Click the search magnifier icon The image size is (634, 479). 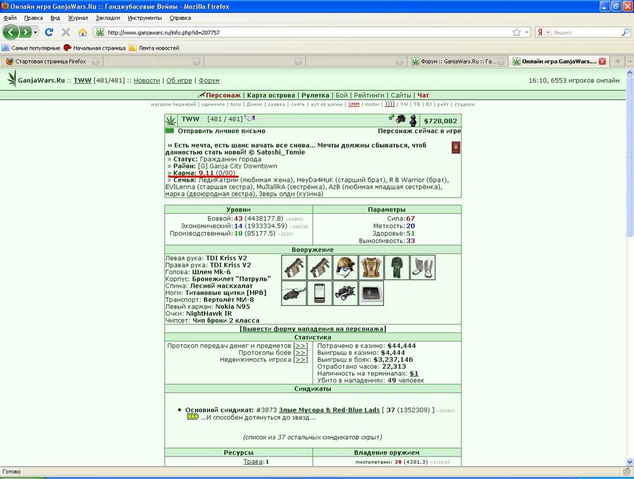[x=626, y=32]
